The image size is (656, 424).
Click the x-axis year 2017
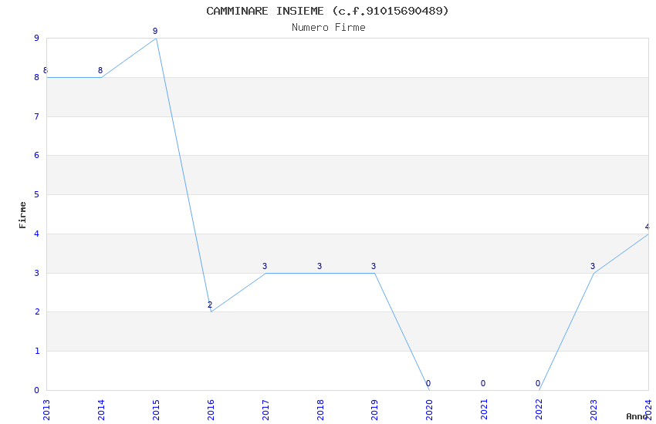265,410
